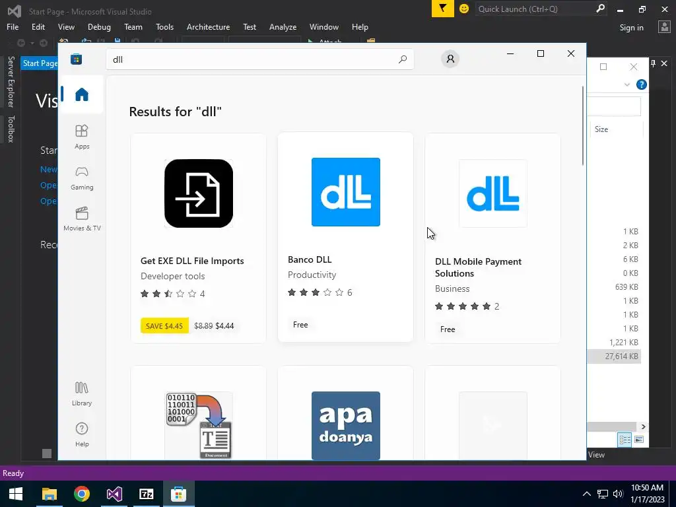Open Visual Studio Test menu
Viewport: 676px width, 507px height.
click(x=249, y=26)
